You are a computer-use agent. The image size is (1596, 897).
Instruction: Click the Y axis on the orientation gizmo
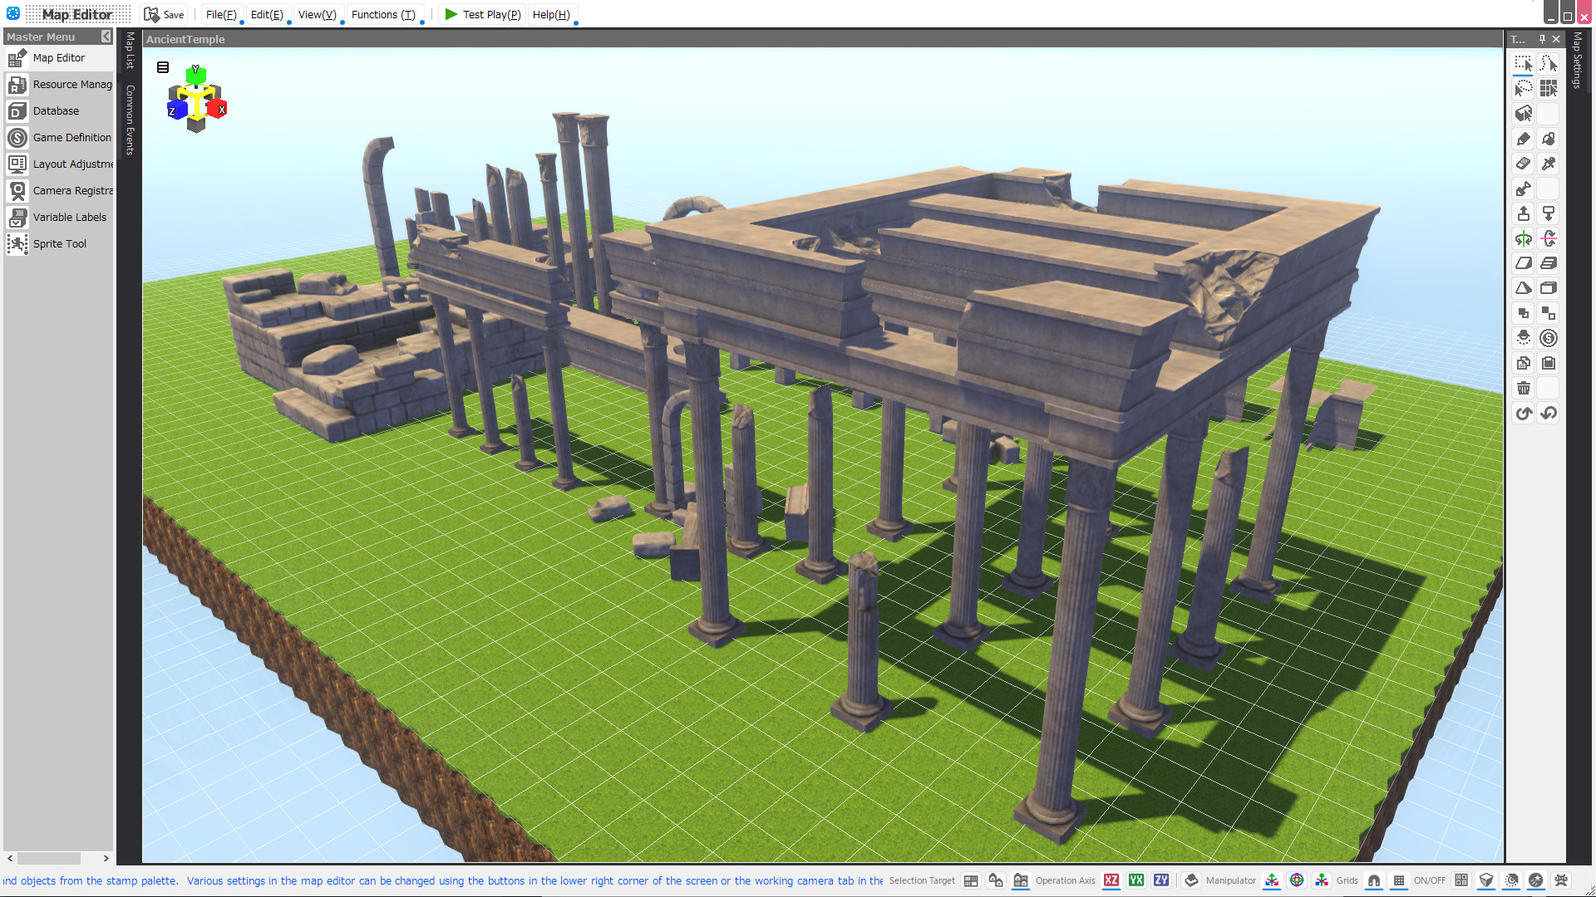(x=196, y=76)
